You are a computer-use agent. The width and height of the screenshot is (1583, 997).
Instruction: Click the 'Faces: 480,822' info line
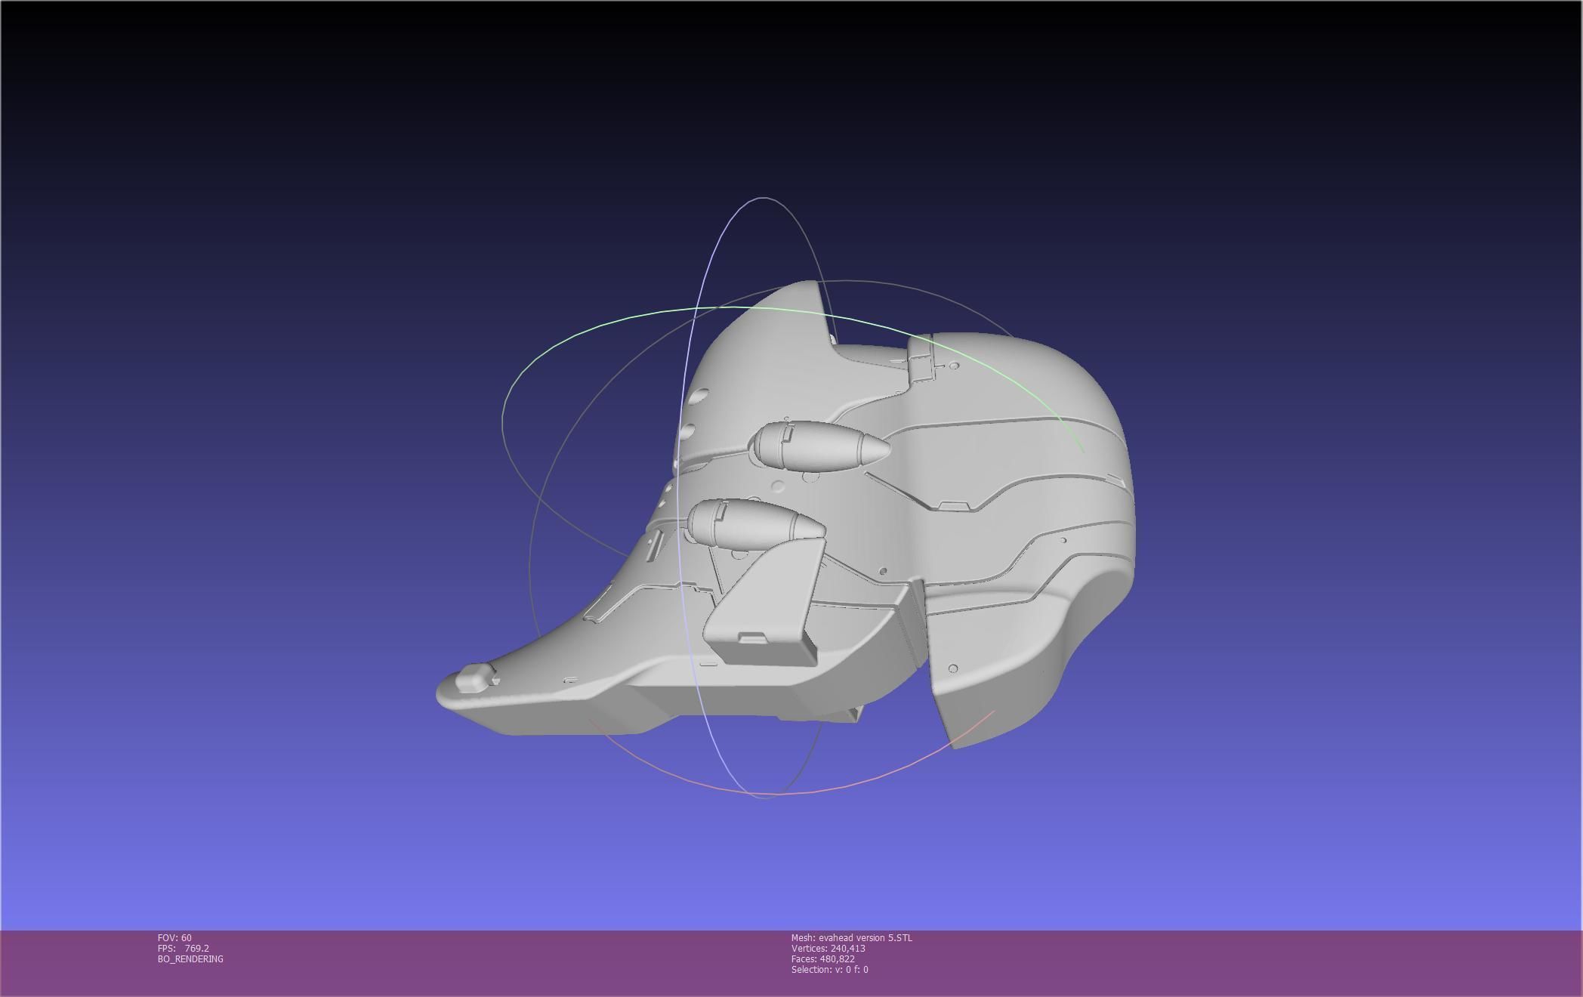click(x=822, y=958)
